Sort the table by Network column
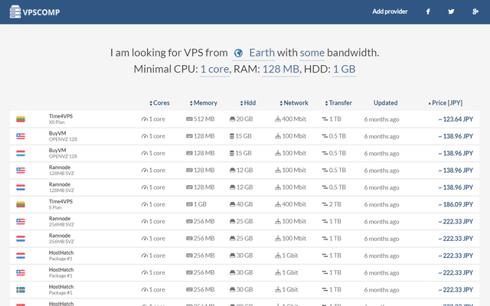 [x=294, y=103]
